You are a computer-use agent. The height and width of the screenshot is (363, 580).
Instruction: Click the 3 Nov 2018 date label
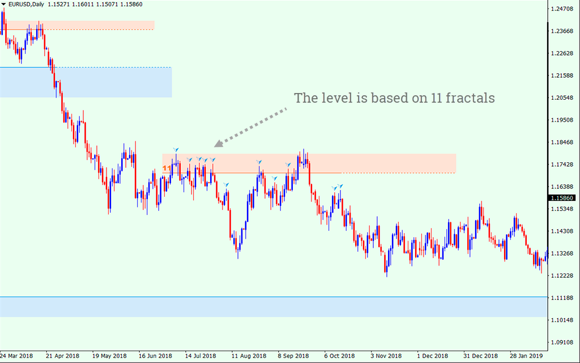click(x=386, y=356)
